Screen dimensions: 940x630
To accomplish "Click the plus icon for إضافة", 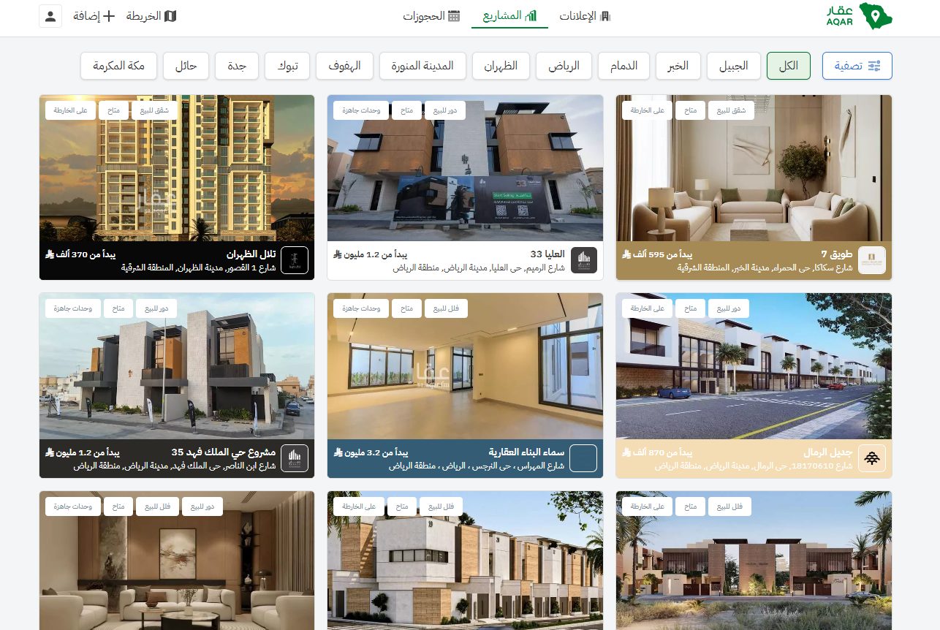I will [x=109, y=16].
